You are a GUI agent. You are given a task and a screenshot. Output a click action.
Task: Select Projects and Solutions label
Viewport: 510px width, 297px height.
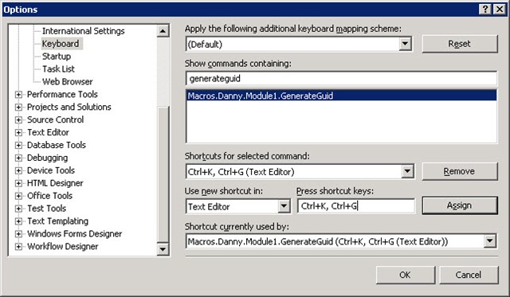tap(69, 107)
